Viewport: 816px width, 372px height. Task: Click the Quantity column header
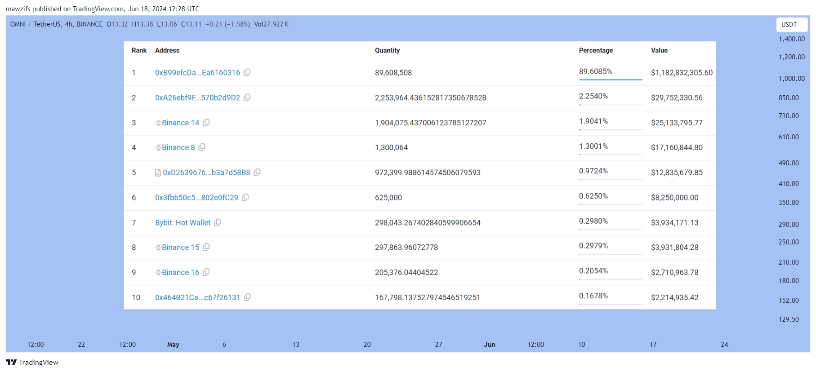pos(388,50)
